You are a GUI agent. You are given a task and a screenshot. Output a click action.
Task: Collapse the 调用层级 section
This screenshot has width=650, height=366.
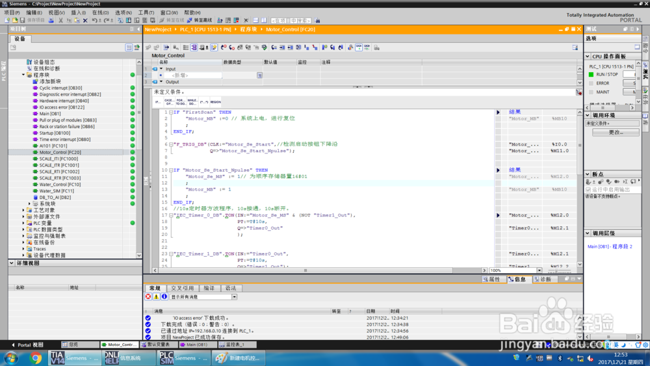pos(588,233)
